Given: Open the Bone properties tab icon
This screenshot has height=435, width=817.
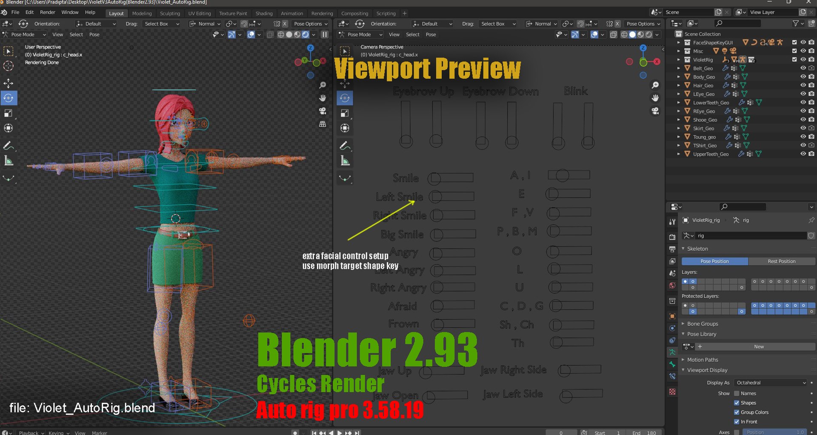Looking at the screenshot, I should 672,364.
